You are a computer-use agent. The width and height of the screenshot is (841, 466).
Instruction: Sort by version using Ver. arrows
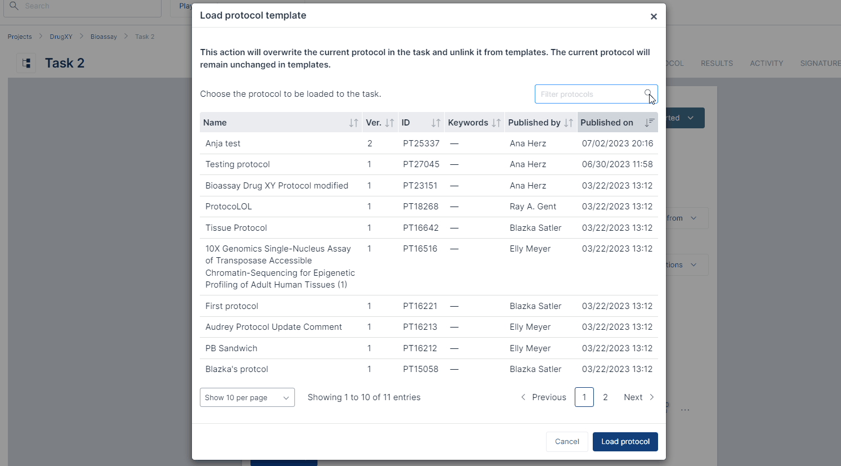[x=390, y=123]
